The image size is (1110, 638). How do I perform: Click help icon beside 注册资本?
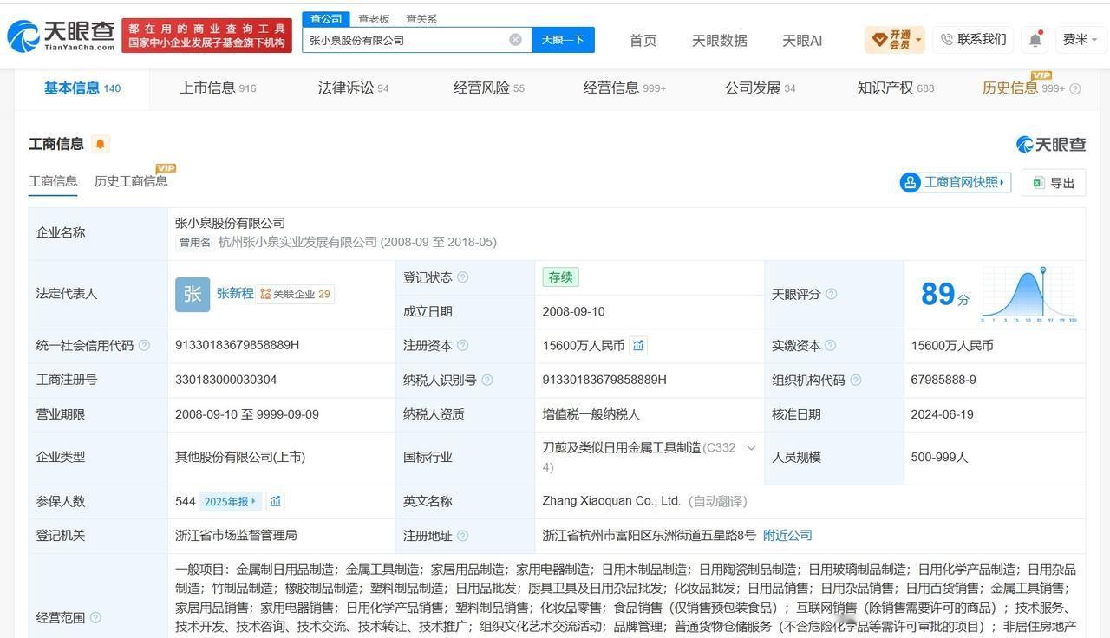[462, 346]
